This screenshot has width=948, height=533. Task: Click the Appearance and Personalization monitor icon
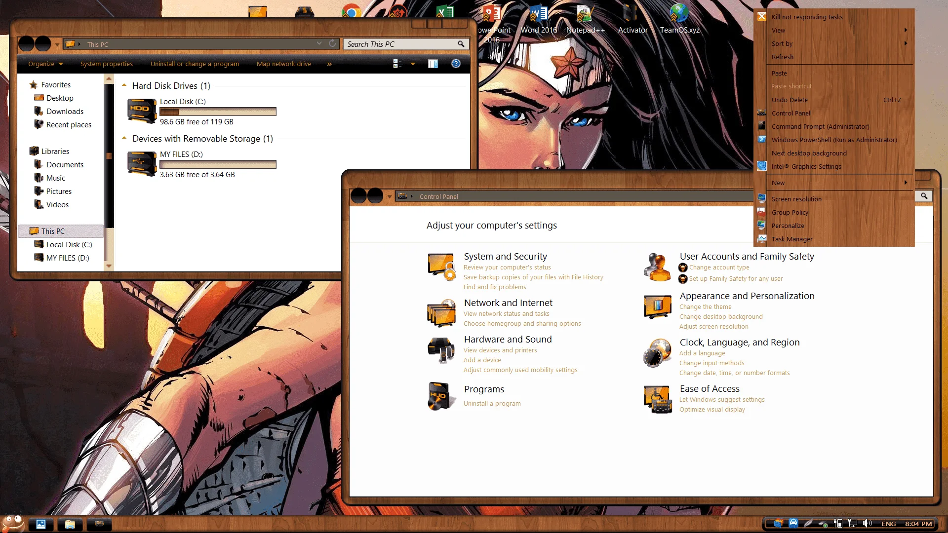tap(658, 306)
